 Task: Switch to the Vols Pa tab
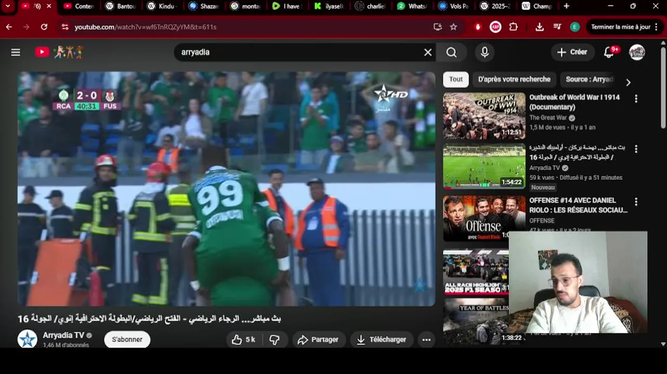pos(452,6)
